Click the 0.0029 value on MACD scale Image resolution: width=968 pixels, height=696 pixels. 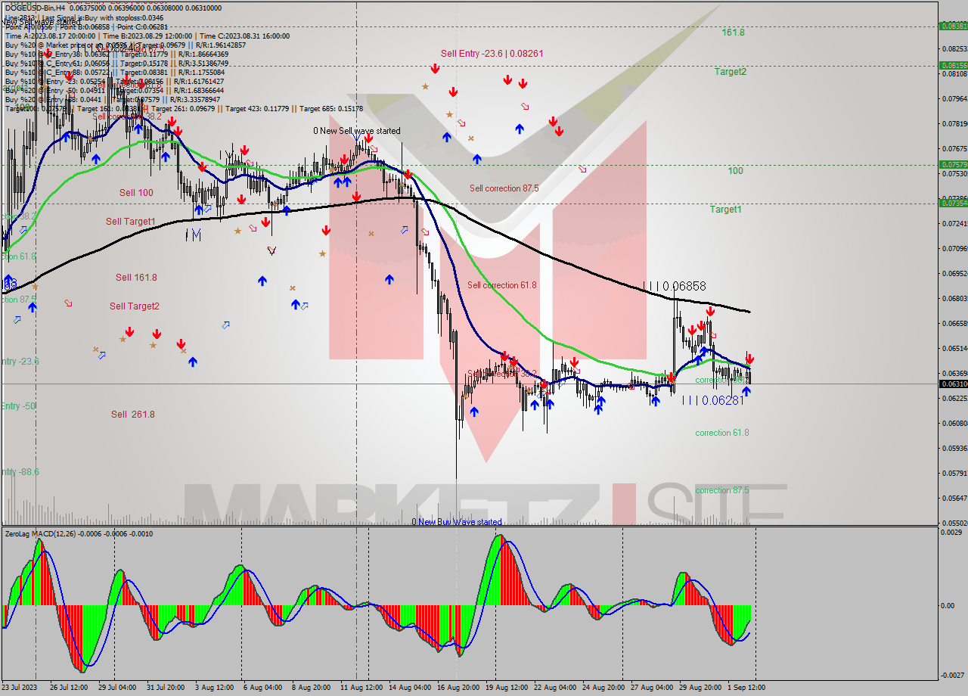(x=951, y=533)
